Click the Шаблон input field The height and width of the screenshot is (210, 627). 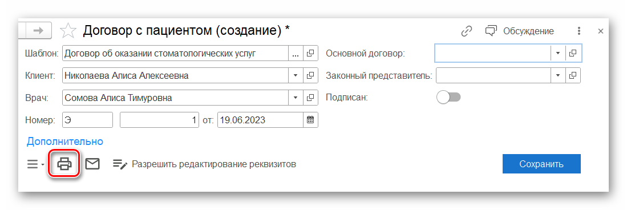(x=175, y=53)
